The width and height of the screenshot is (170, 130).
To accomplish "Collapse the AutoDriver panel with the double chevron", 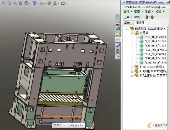I will coord(124,2).
